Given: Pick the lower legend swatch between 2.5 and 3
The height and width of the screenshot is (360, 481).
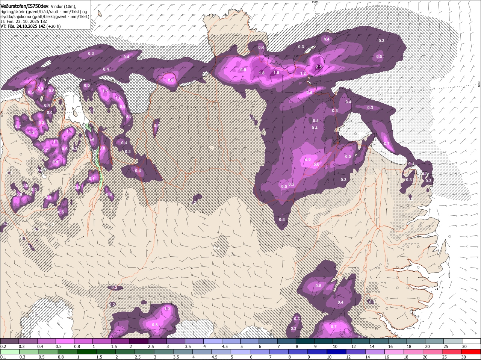Looking at the screenshot, I should (144, 352).
